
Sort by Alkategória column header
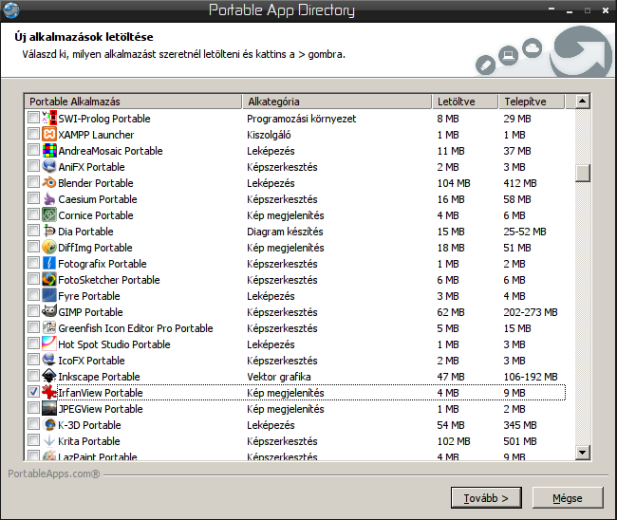(337, 102)
